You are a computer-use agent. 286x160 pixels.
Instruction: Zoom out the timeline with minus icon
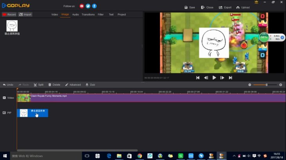250,85
